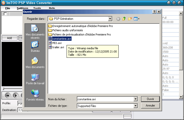Screen dimensions: 184x120
Task: Open Favoris réseau in places bar
Action: point(35,95)
